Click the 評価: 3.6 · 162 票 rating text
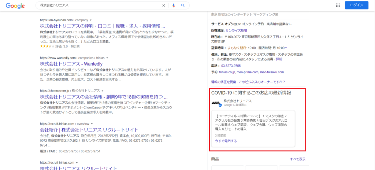Screen dimensions: 375x170 [67, 46]
